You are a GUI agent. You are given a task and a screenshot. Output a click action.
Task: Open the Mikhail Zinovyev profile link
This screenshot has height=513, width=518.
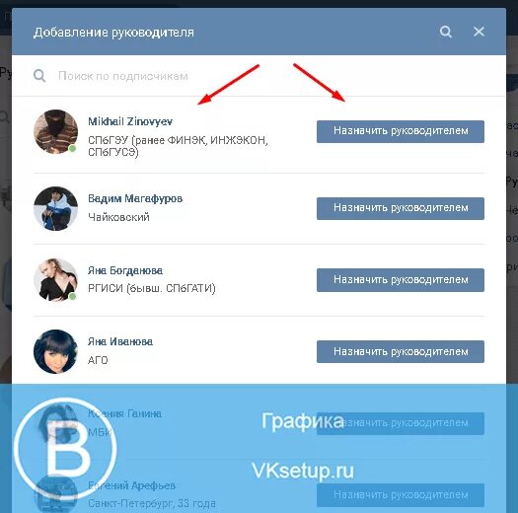click(x=130, y=121)
